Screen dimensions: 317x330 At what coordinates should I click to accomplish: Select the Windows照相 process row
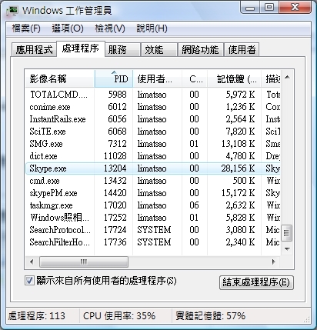tap(153, 218)
